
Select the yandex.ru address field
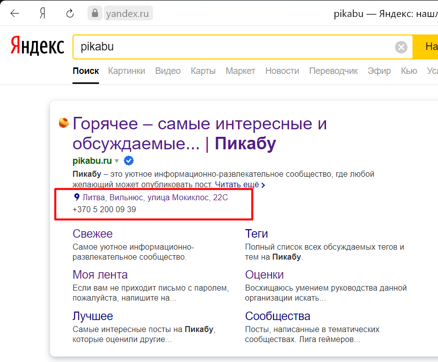point(128,13)
